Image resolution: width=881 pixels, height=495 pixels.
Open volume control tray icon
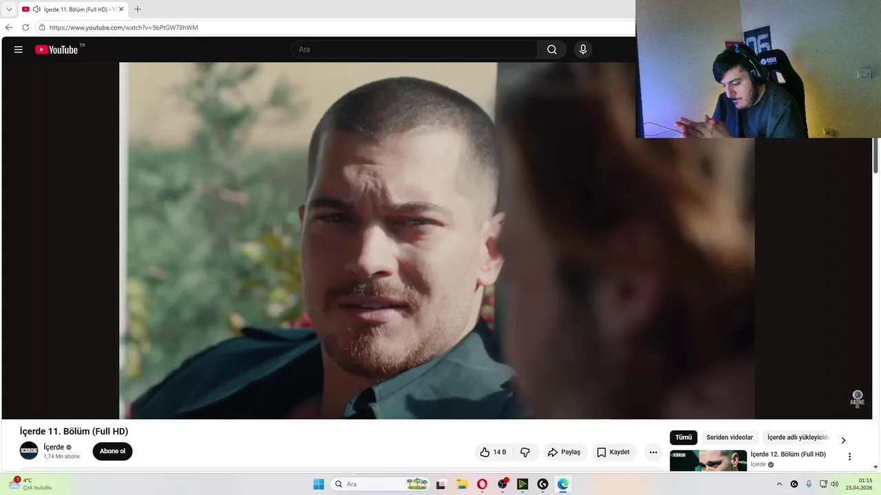tap(835, 484)
